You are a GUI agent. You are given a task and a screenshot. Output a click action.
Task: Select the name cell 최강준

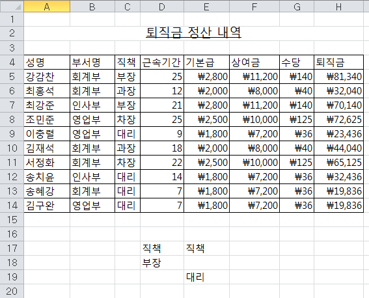(x=47, y=105)
